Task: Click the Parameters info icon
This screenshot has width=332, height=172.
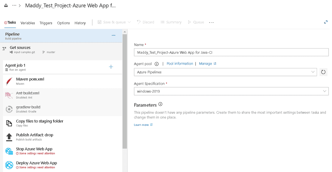Action: [160, 104]
